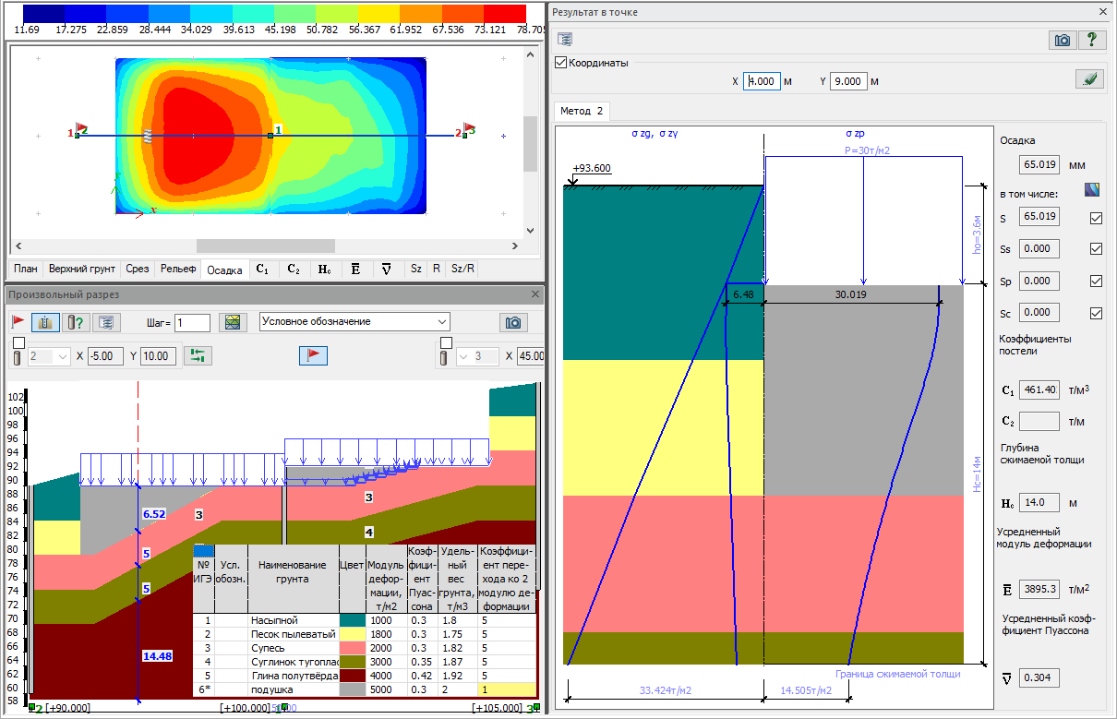This screenshot has height=719, width=1117.
Task: Open the Условное обозначение dropdown
Action: pyautogui.click(x=354, y=321)
